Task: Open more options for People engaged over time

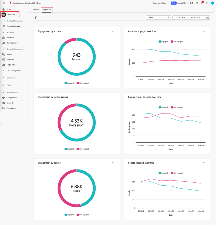Action: (x=204, y=163)
